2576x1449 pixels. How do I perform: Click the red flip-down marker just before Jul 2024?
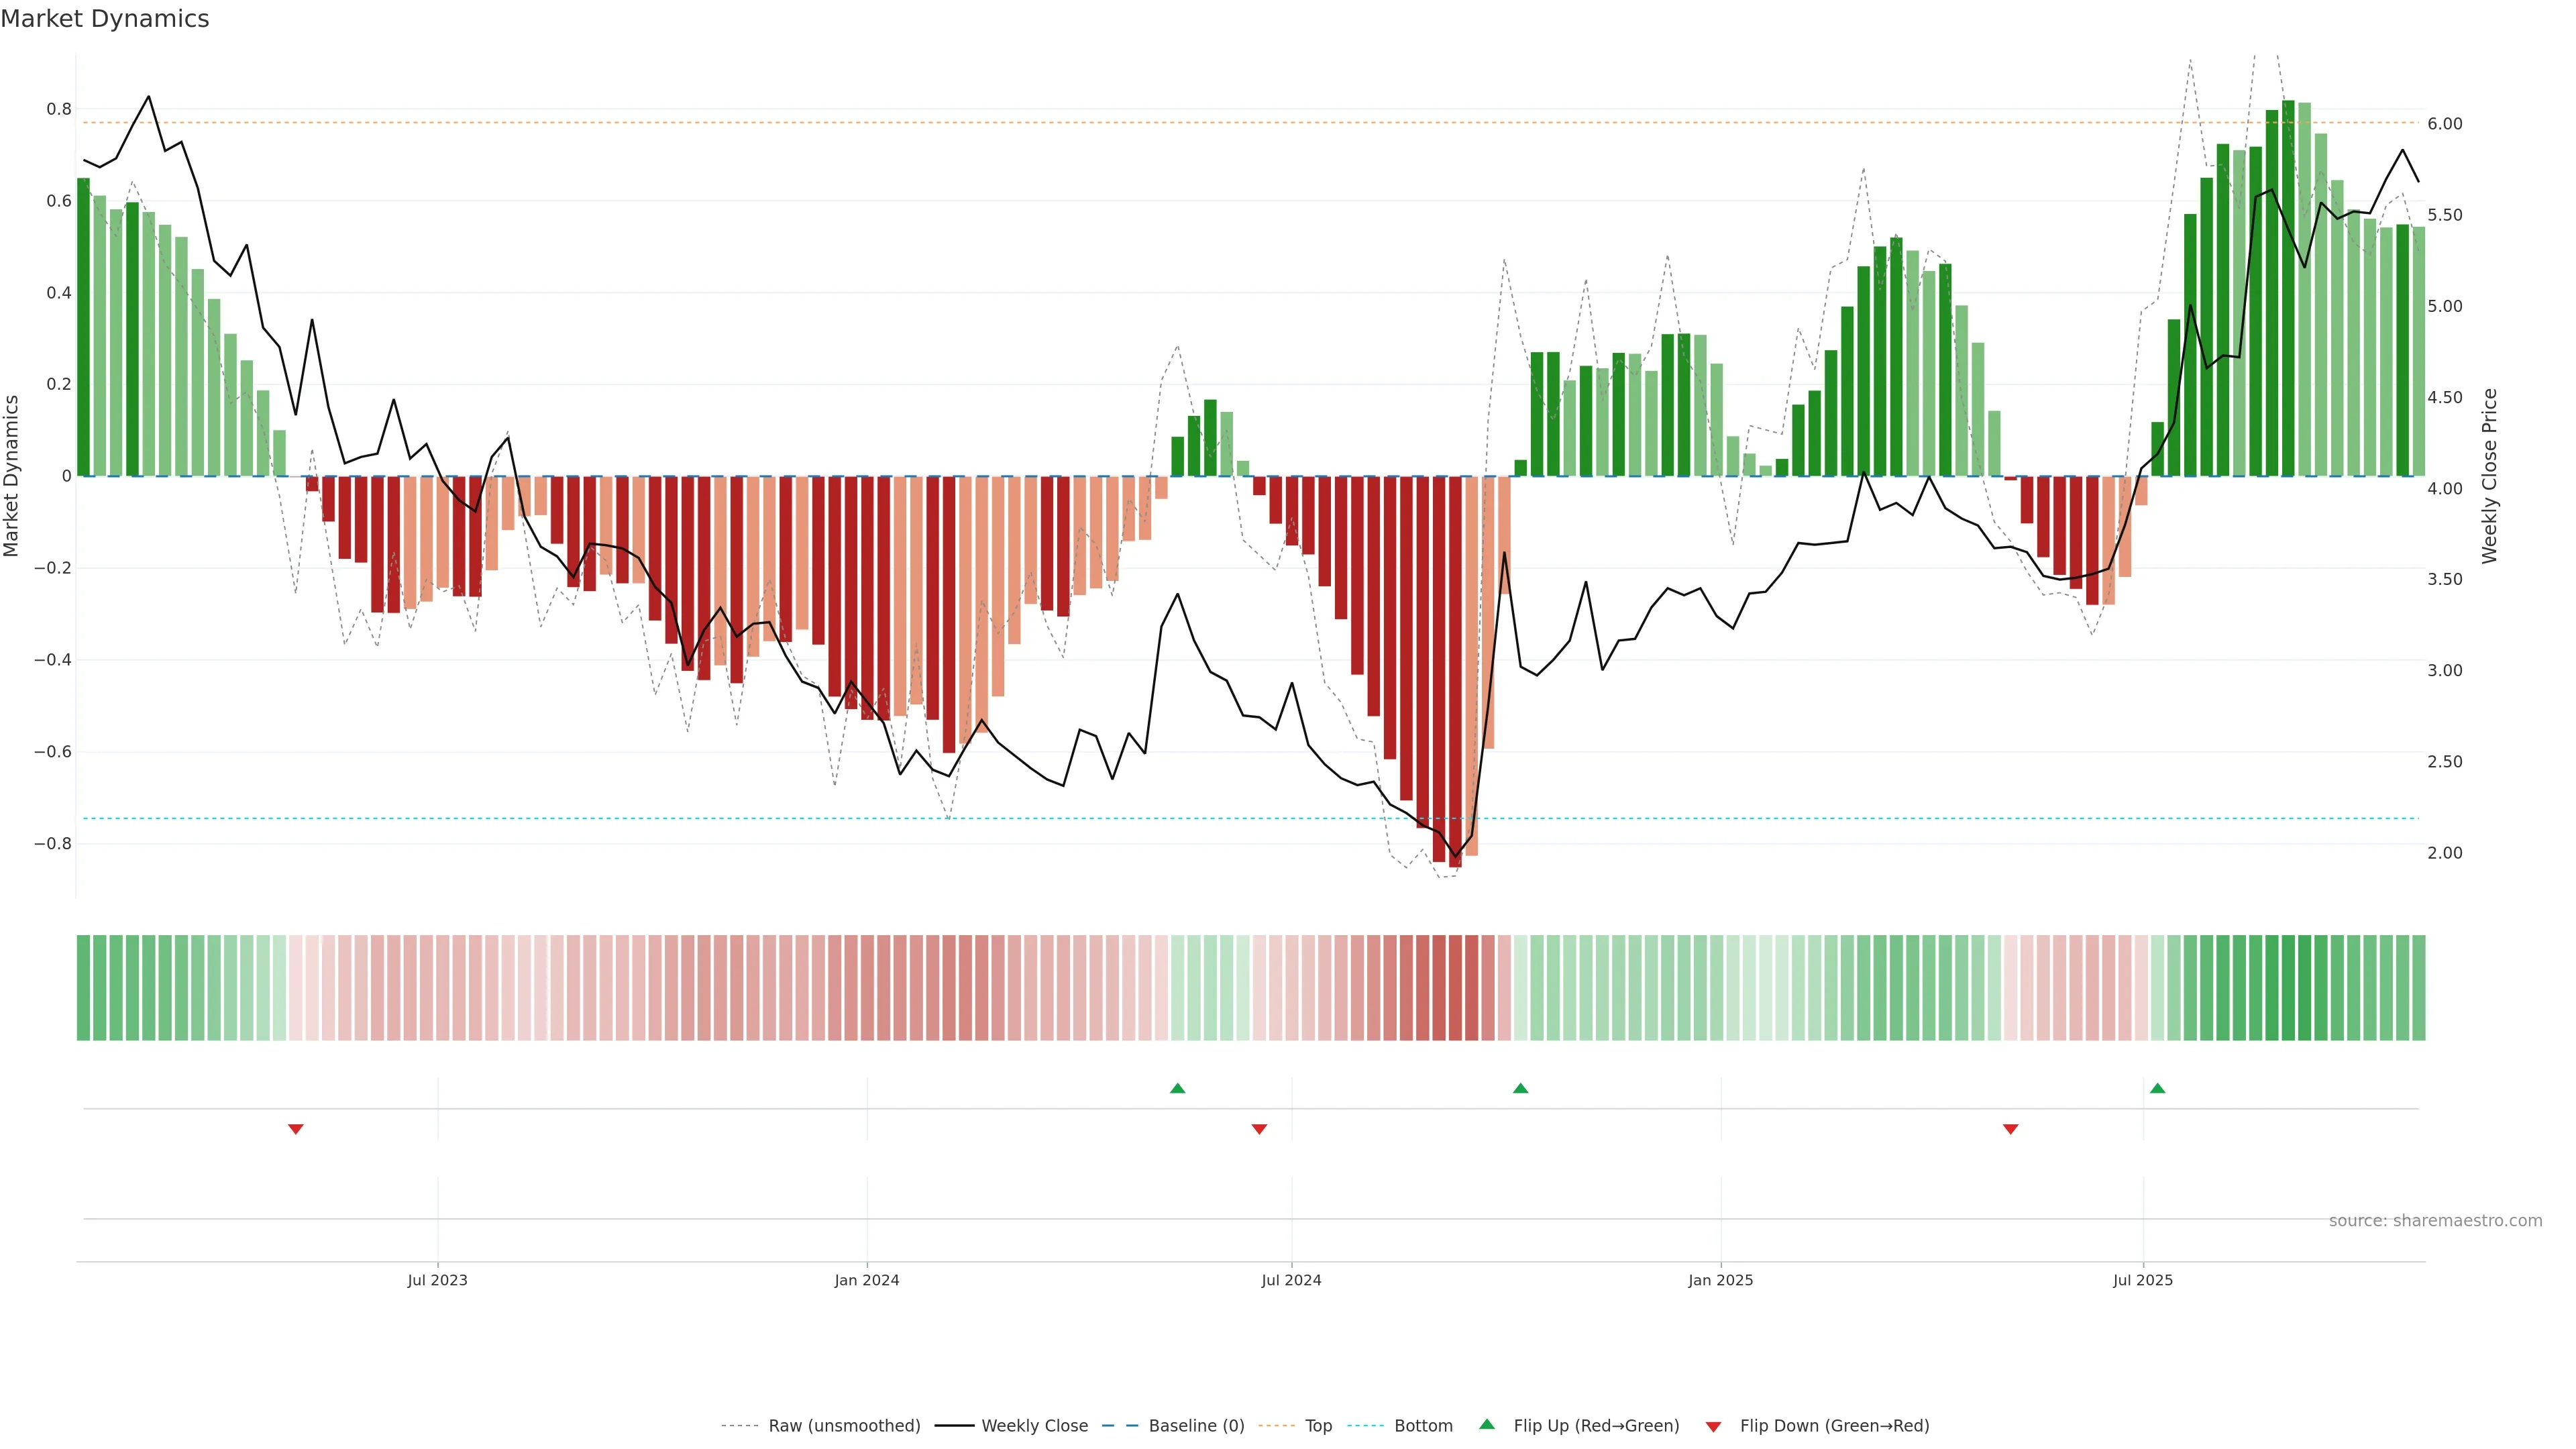tap(1259, 1129)
